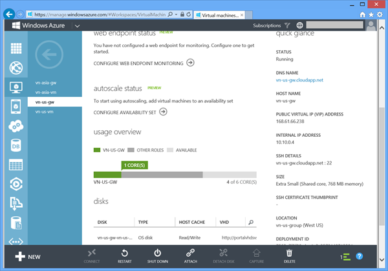Click the browser address bar
Viewport: 388px width, 271px height.
(x=100, y=15)
